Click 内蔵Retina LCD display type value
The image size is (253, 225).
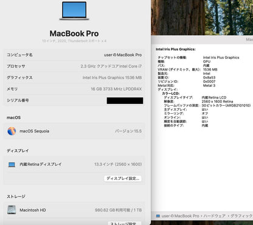point(214,97)
